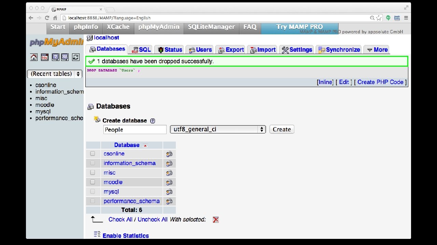Open the Recent tables dropdown
This screenshot has width=437, height=245.
55,74
